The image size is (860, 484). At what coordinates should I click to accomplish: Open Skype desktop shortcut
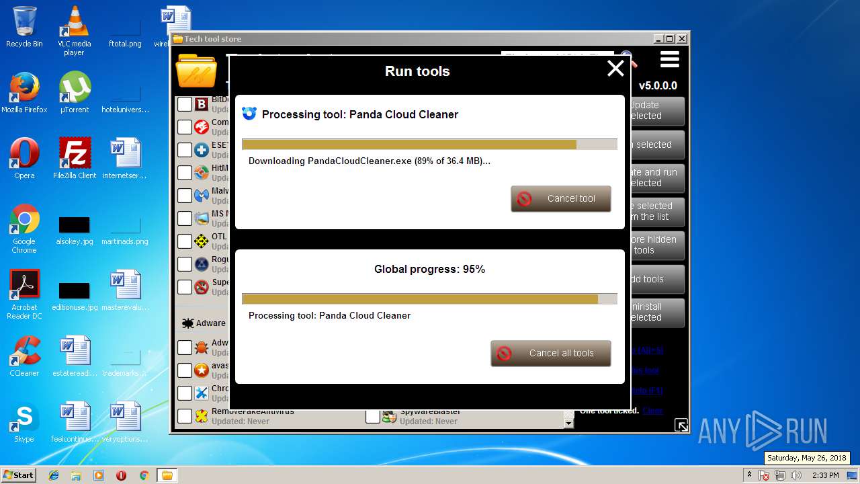point(24,422)
